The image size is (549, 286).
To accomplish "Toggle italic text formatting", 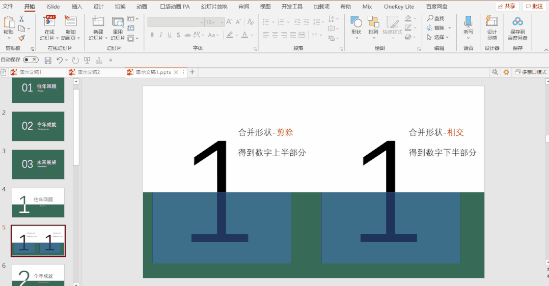I will (161, 35).
